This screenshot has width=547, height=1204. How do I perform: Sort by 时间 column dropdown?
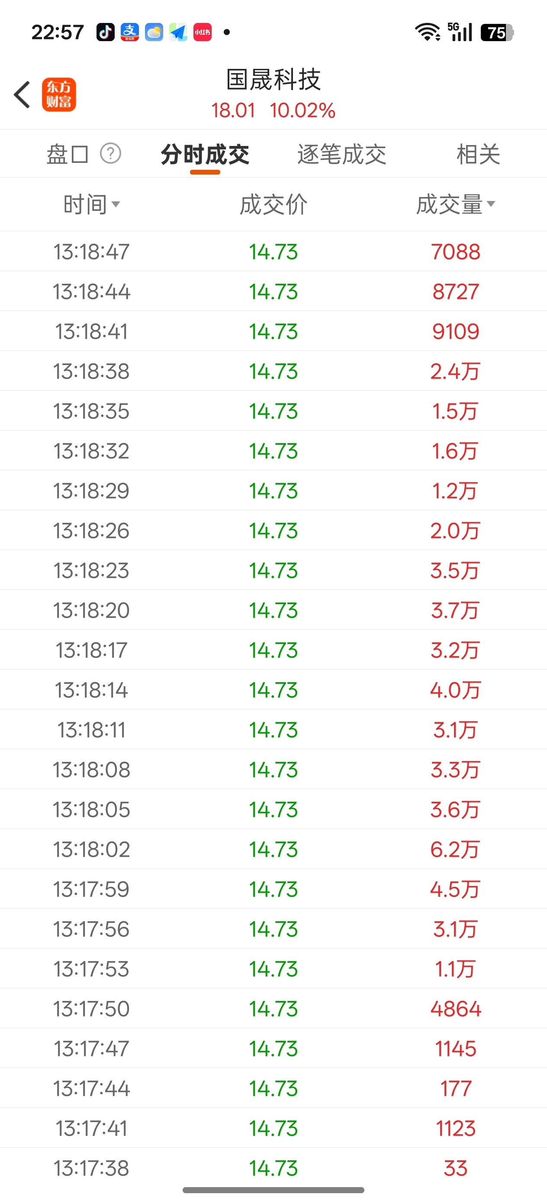tap(92, 204)
